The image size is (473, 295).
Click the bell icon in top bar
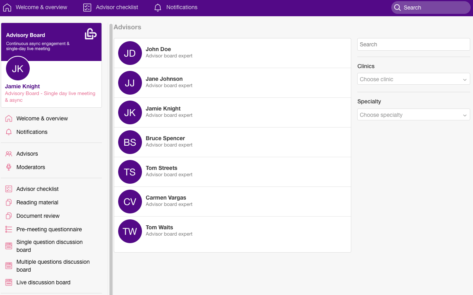pos(158,8)
